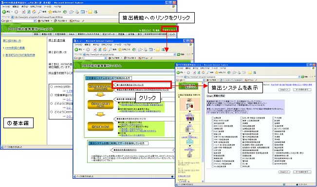This screenshot has width=317, height=187.
Task: Click Home icon in the manual window toolbar
Action: click(x=34, y=12)
